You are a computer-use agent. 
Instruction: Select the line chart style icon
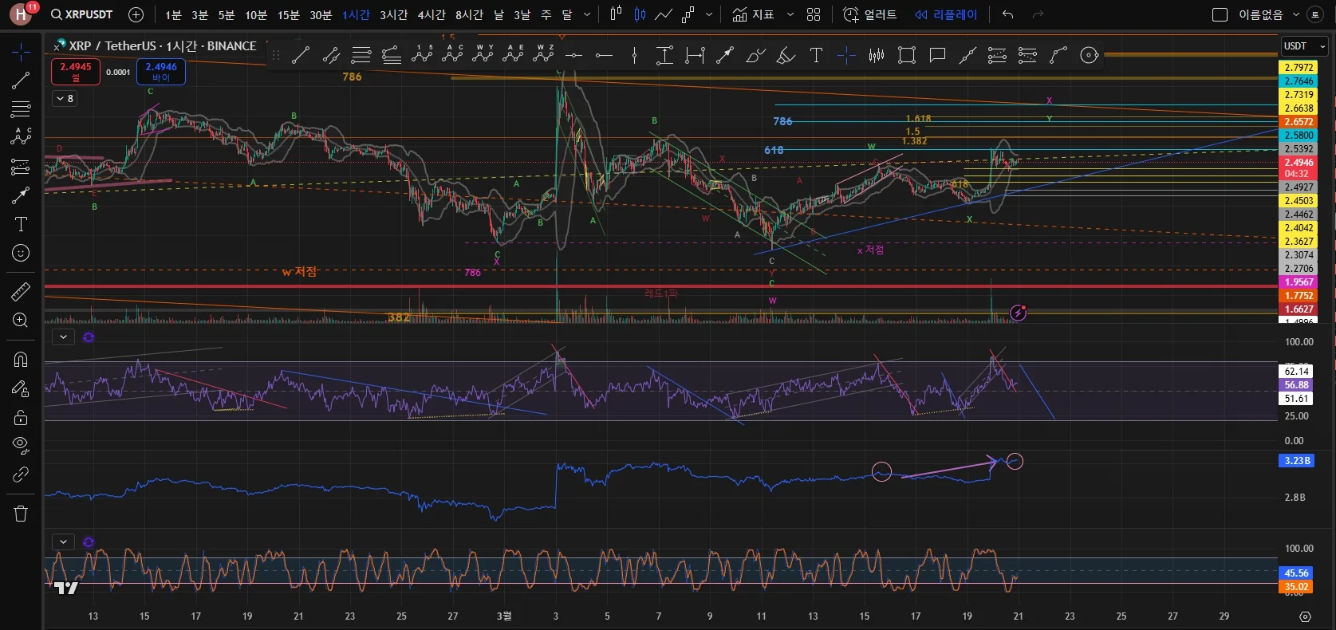pos(664,14)
